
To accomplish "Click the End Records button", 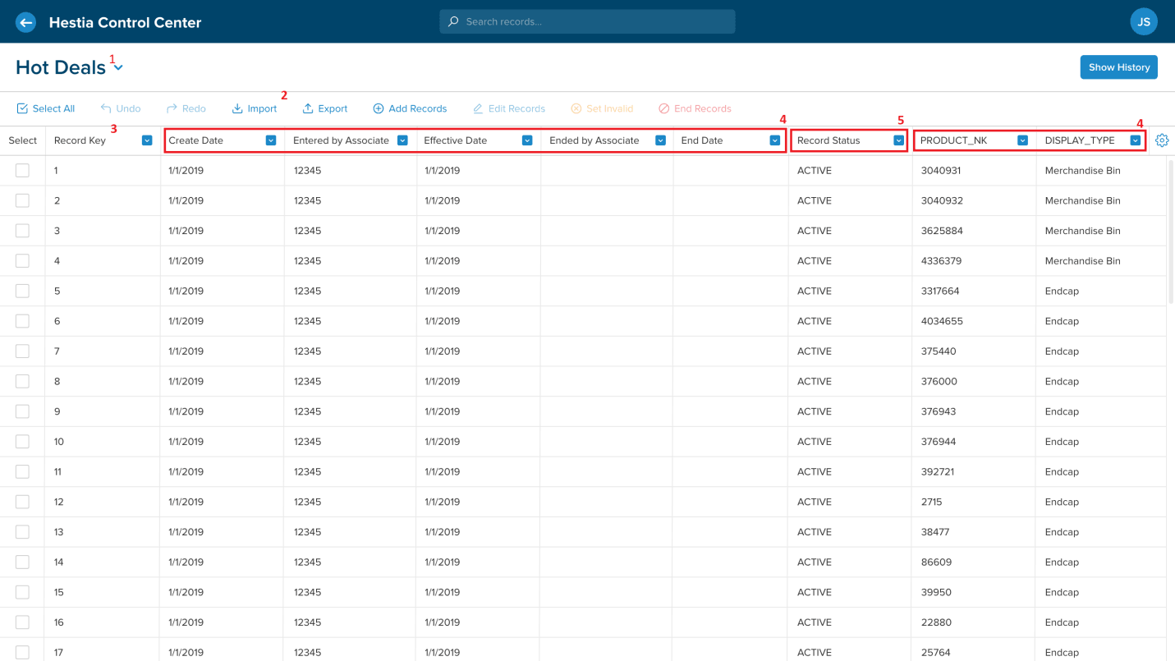I will tap(695, 108).
